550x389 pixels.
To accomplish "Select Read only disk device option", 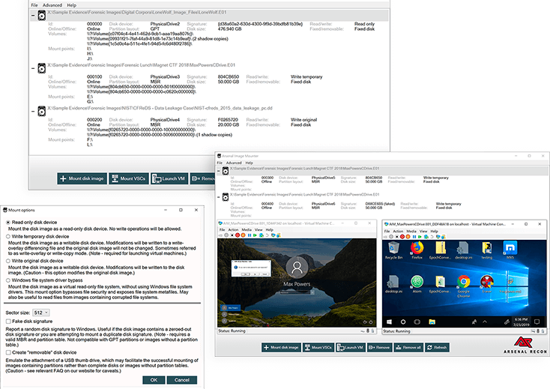I will 8,223.
